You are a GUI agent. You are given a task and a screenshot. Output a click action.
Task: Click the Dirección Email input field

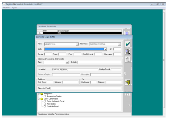click(86, 88)
